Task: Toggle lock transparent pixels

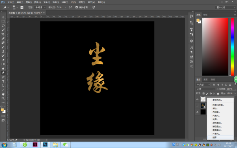Action: pyautogui.click(x=203, y=94)
